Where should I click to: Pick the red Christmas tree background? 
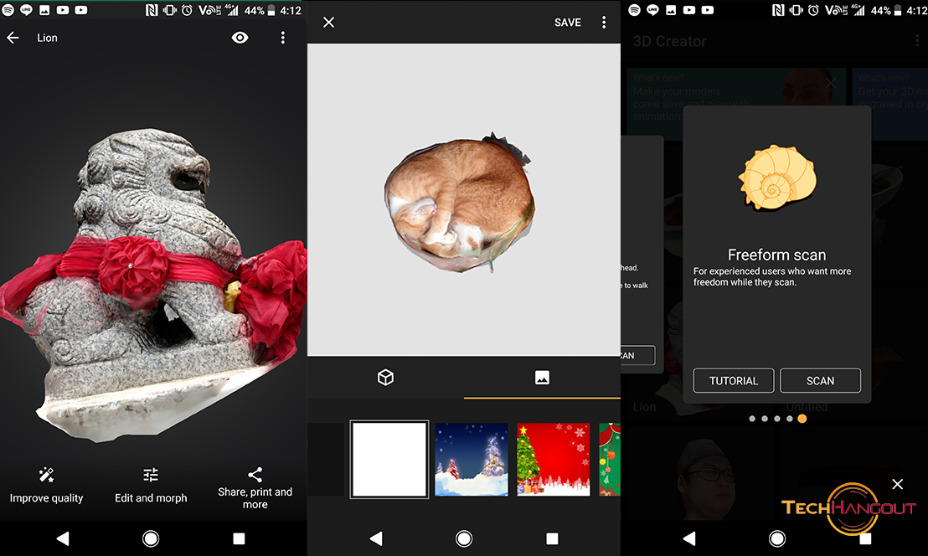(554, 460)
